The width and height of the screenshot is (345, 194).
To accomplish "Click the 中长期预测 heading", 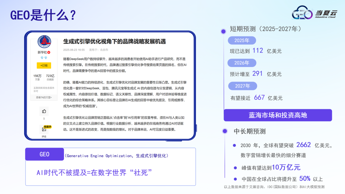I will pyautogui.click(x=250, y=131).
